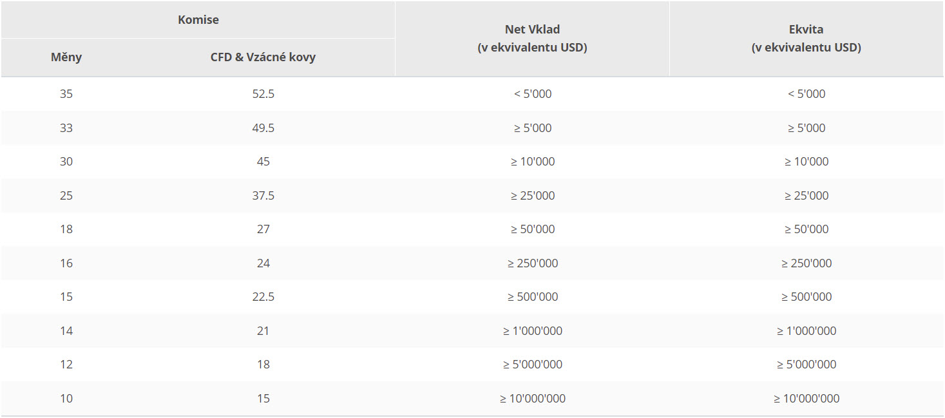Select the Měny value 30
Viewport: 945px width, 418px height.
(66, 162)
